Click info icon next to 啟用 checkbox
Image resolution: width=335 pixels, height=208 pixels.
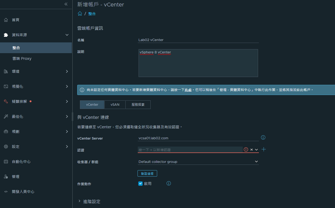pos(169,183)
